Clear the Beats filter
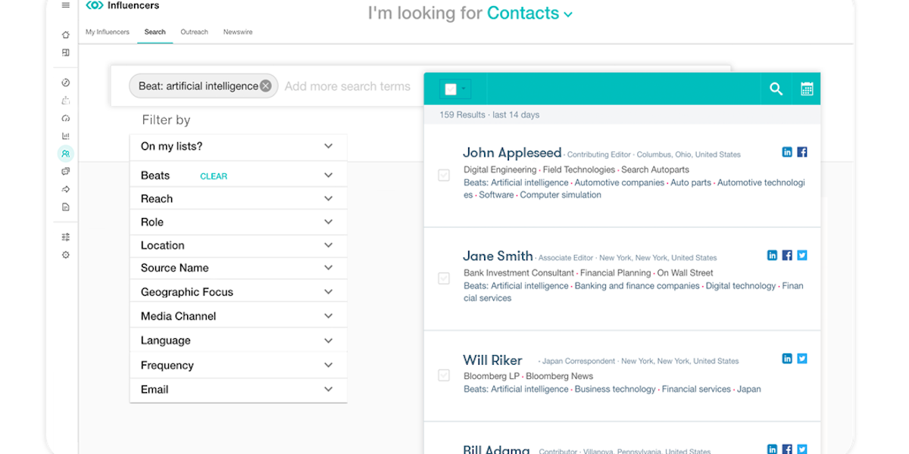Image resolution: width=909 pixels, height=454 pixels. [214, 176]
